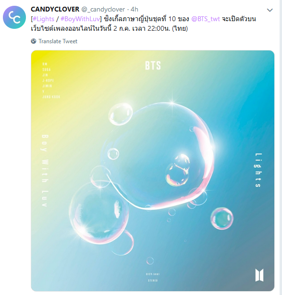Click the BTS title on the cover
The height and width of the screenshot is (295, 282).
pos(153,65)
